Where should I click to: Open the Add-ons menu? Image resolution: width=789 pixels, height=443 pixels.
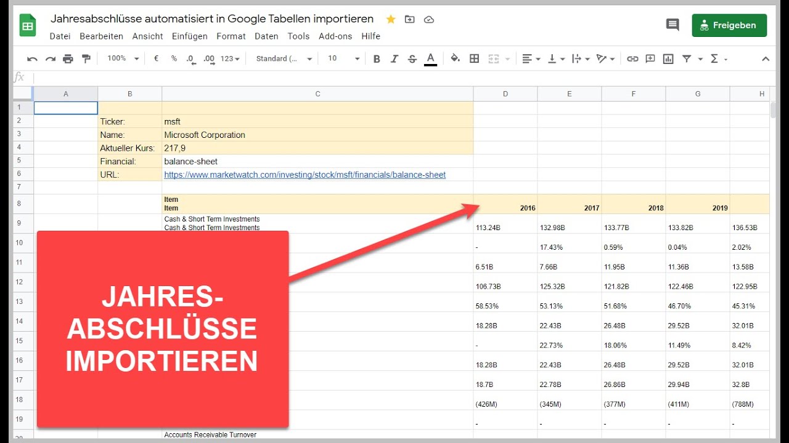(335, 36)
